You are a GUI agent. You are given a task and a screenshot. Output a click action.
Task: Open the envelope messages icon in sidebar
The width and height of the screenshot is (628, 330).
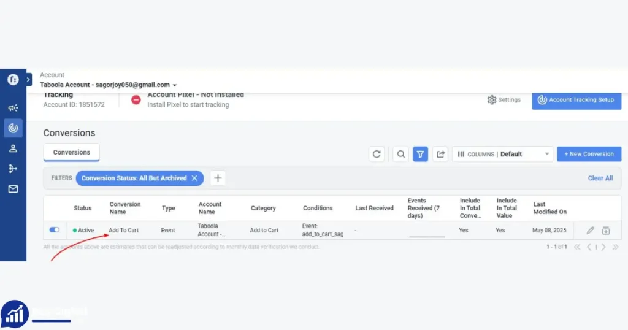coord(13,189)
